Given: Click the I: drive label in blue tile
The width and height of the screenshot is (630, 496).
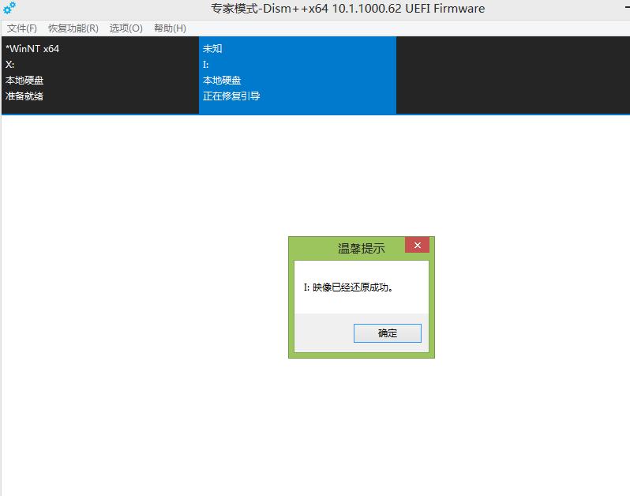Looking at the screenshot, I should pos(206,65).
